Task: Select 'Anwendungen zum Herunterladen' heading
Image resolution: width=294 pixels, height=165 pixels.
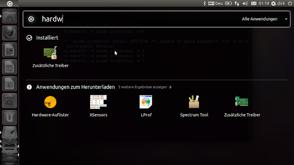Action: tap(75, 87)
